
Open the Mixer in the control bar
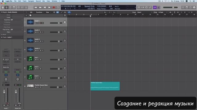point(22,7)
